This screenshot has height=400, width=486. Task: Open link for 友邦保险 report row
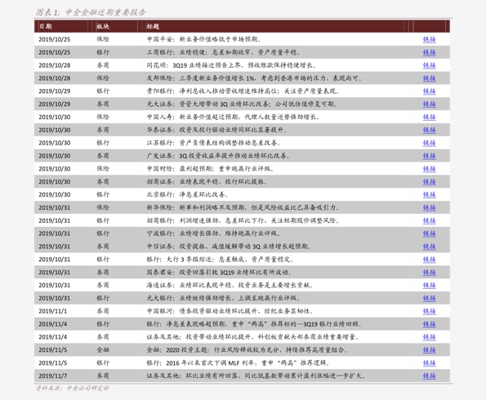(430, 78)
